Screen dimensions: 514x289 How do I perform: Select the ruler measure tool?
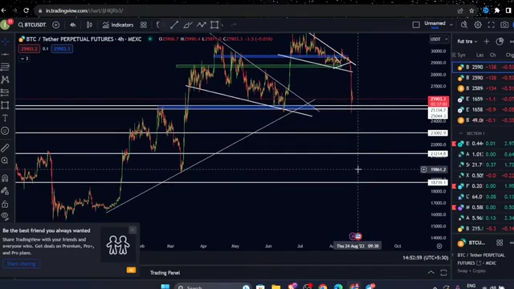click(5, 148)
